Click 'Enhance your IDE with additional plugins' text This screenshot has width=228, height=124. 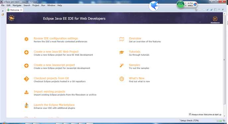point(54,108)
